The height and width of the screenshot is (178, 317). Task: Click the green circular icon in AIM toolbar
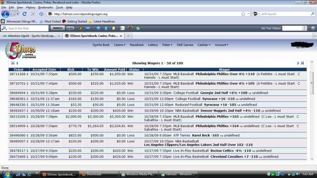[138, 28]
